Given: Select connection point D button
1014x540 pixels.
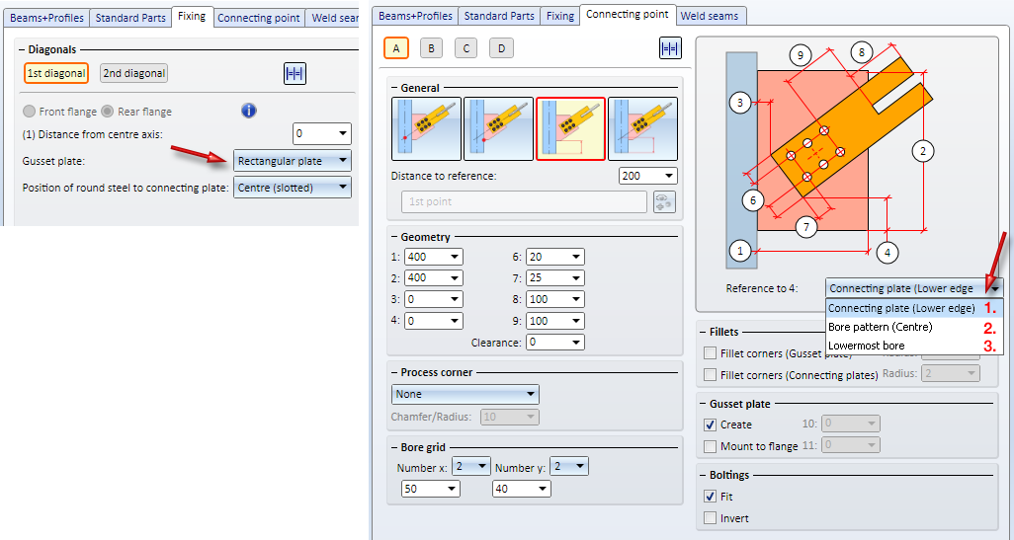Looking at the screenshot, I should tap(502, 47).
